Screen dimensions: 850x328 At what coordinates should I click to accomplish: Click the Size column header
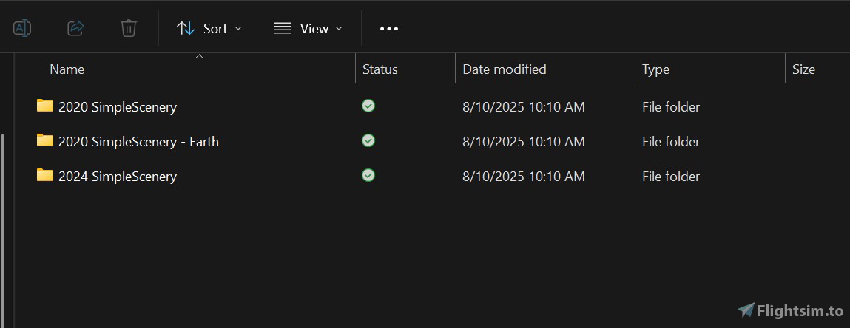(803, 69)
